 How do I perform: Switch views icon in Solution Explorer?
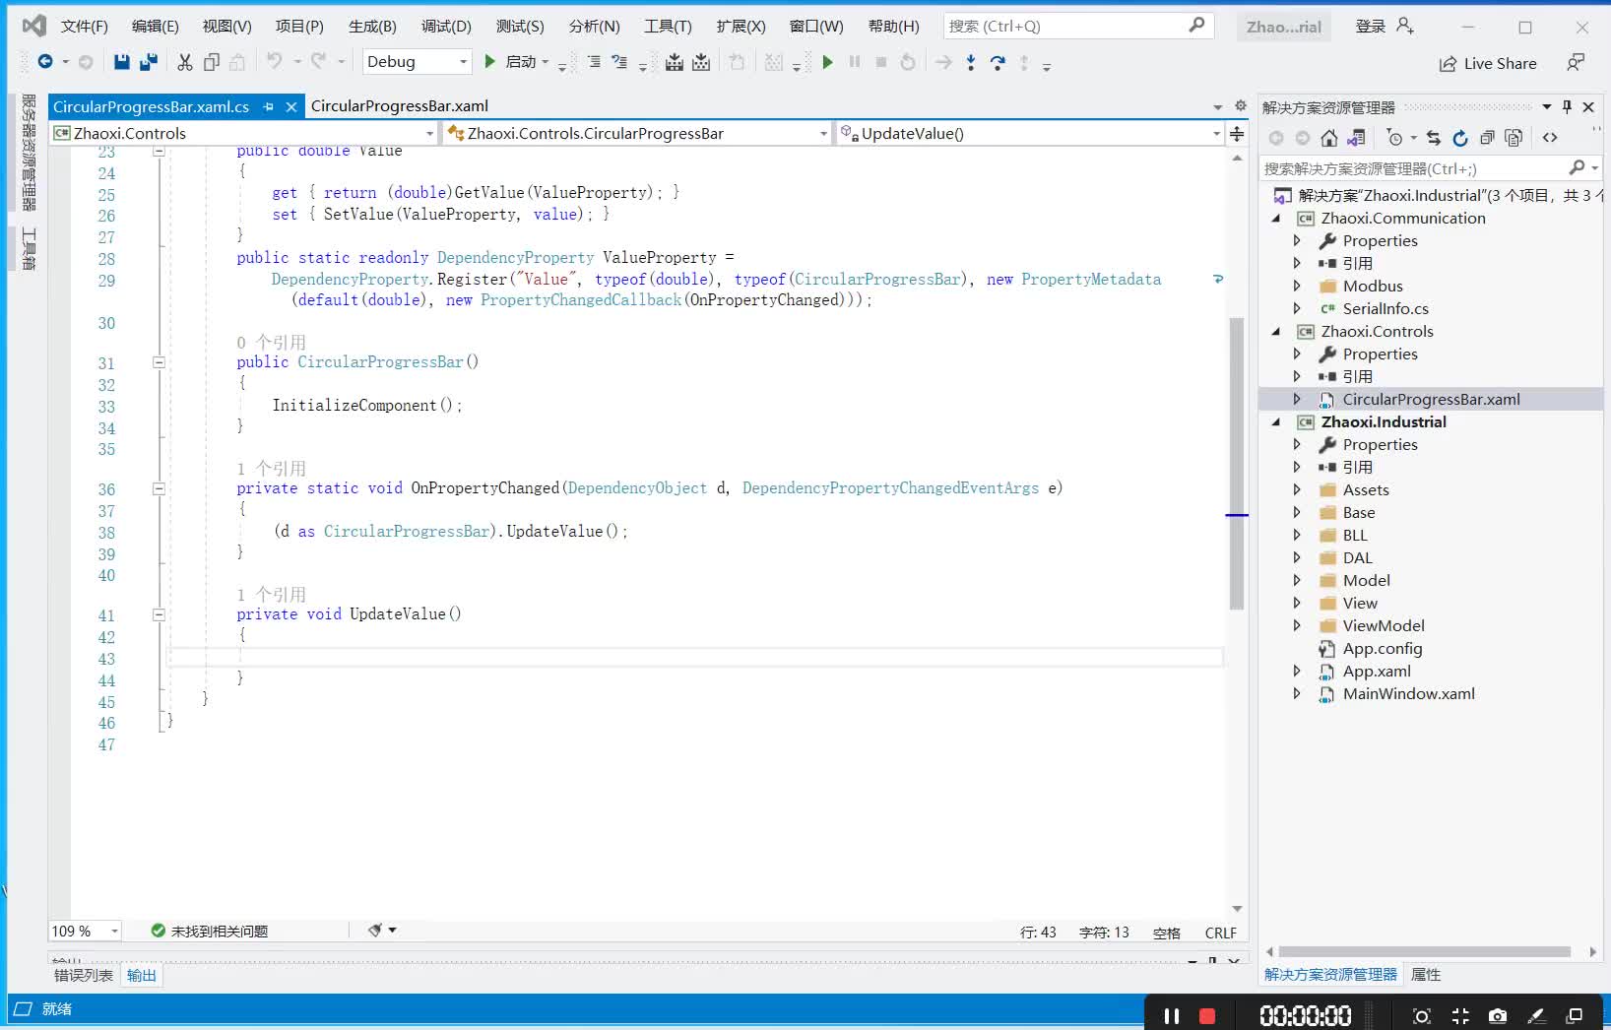pyautogui.click(x=1357, y=138)
